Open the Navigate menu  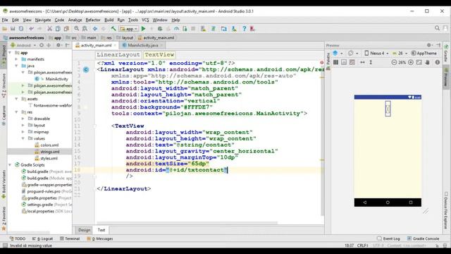[43, 20]
